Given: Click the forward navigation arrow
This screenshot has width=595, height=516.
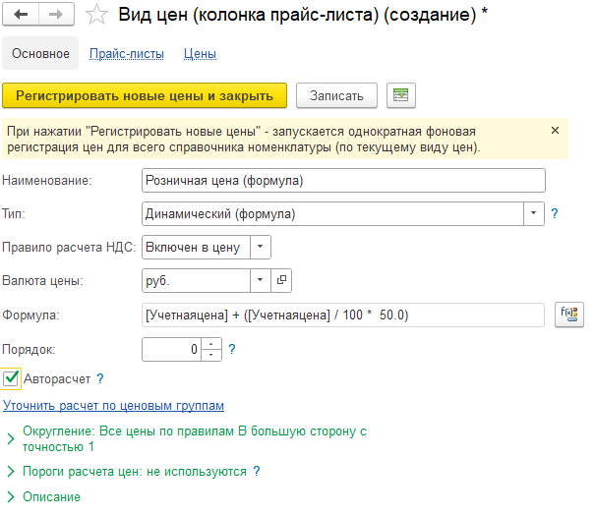Looking at the screenshot, I should 57,15.
